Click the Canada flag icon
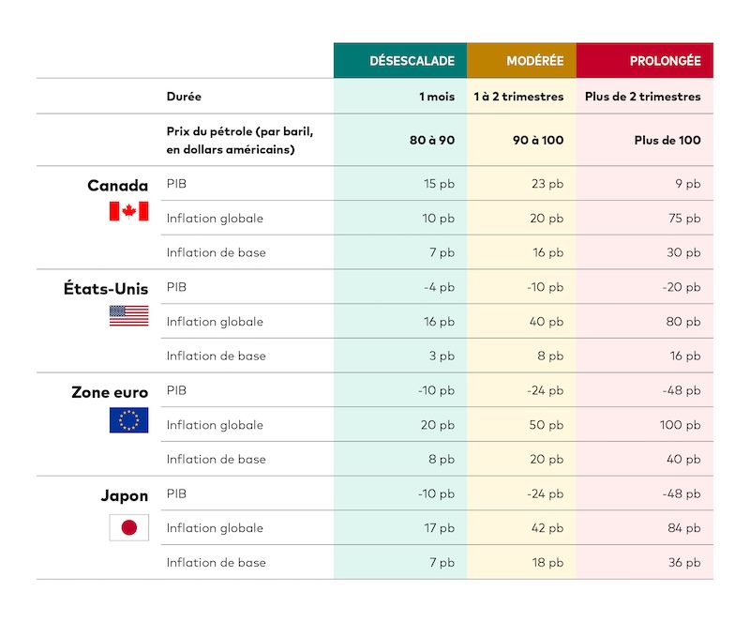750x622 pixels. pos(128,211)
